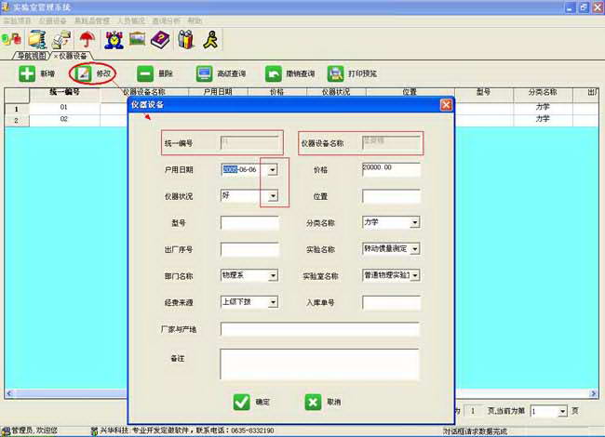The height and width of the screenshot is (437, 605).
Task: Click the red umbrella toolbar icon
Action: click(87, 39)
